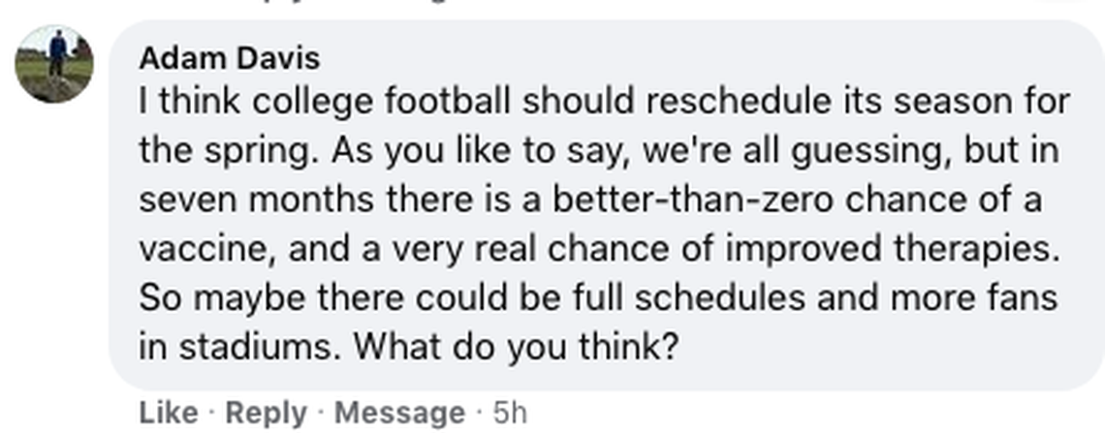This screenshot has height=433, width=1105.
Task: Open Adam Davis's profile picture
Action: point(54,63)
